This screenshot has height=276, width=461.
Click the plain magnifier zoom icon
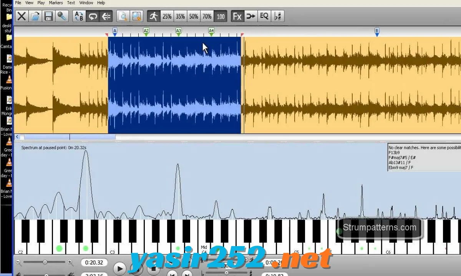coord(136,16)
